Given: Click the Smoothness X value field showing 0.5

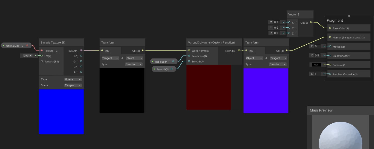Looking at the screenshot, I should click(318, 55).
